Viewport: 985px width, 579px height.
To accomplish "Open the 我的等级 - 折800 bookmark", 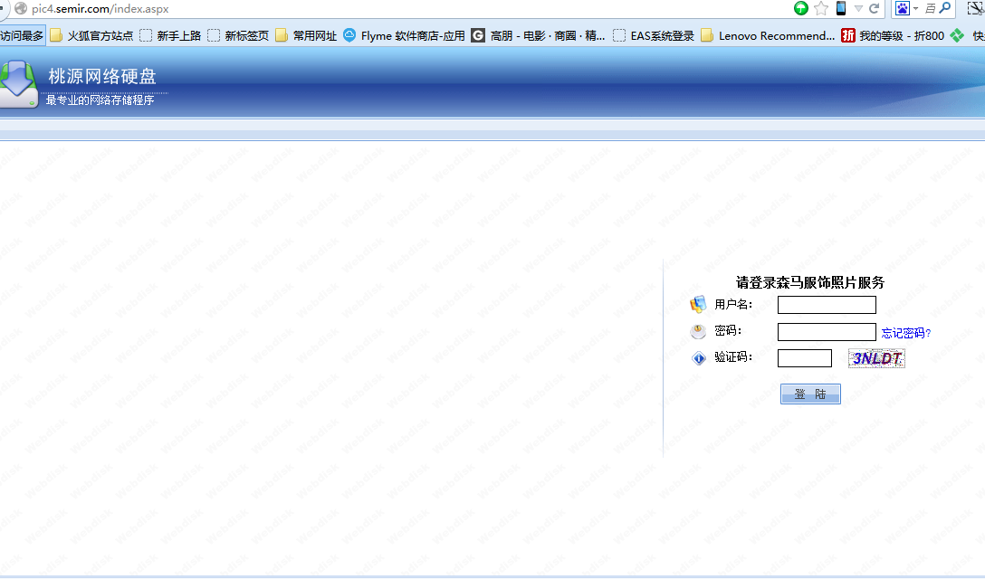I will pyautogui.click(x=893, y=36).
